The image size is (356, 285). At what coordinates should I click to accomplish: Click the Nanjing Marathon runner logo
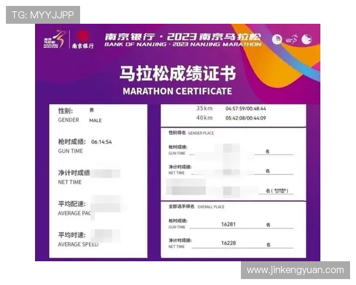pos(55,39)
